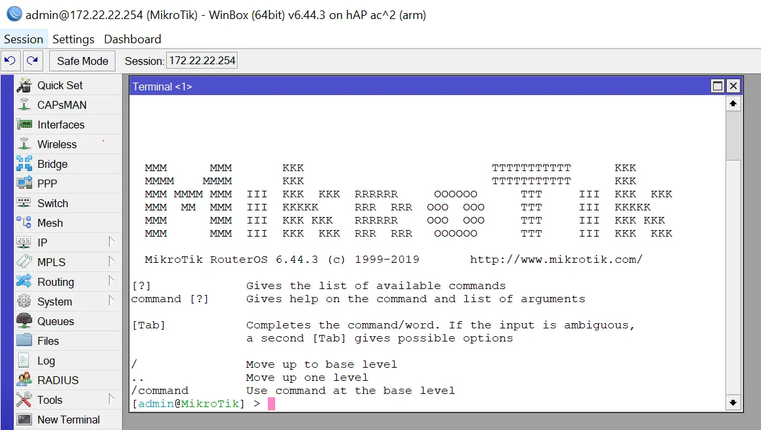Expand the System submenu arrow
The width and height of the screenshot is (761, 430).
pyautogui.click(x=111, y=300)
